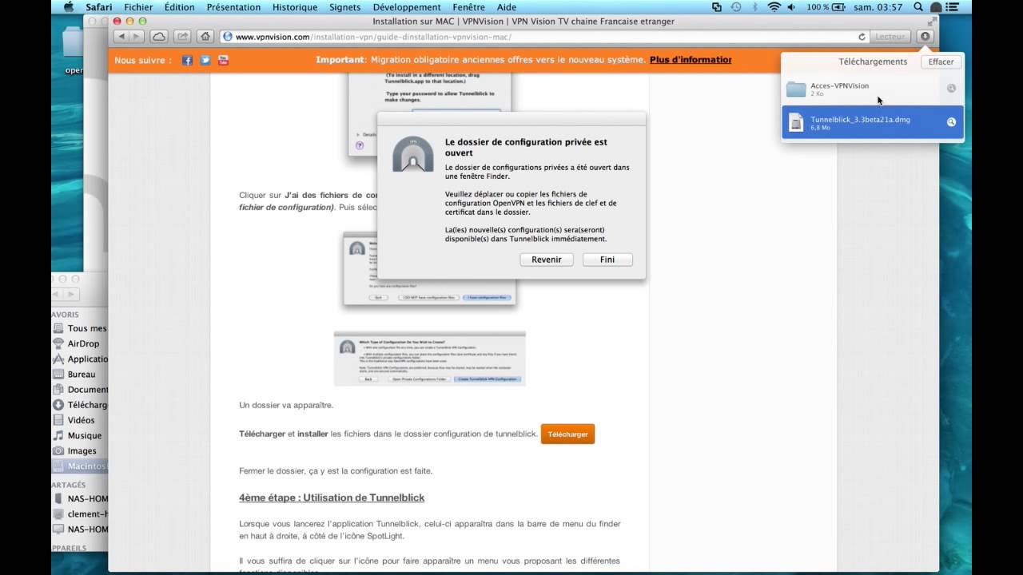Click Effacer in the downloads popover
Screen dimensions: 1023x575
click(941, 61)
